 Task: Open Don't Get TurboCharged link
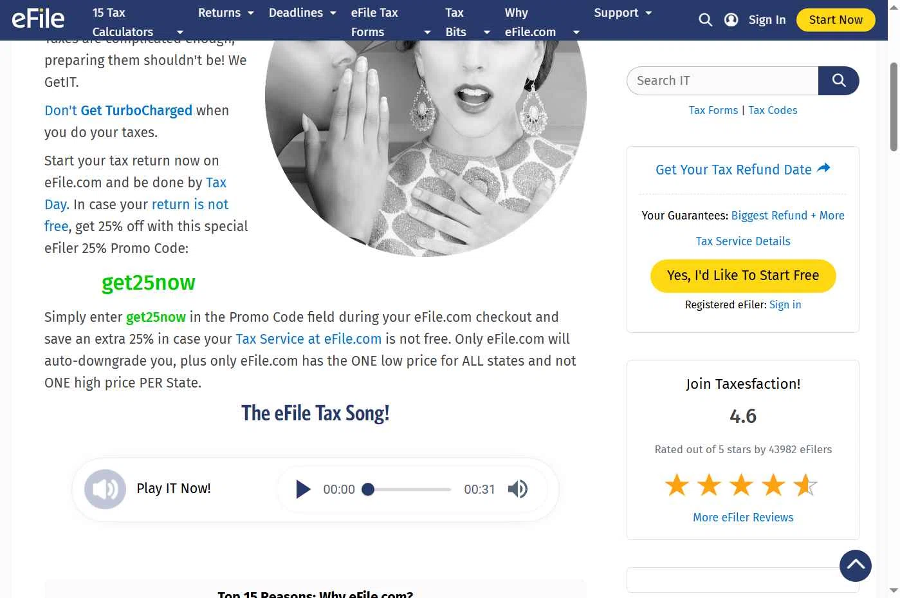click(x=118, y=111)
